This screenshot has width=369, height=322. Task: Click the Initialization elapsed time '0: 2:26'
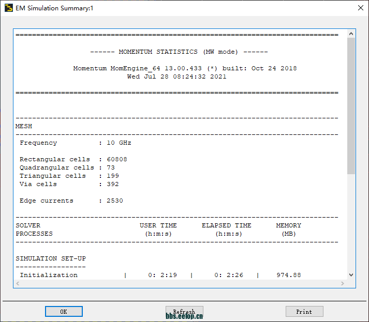click(x=229, y=275)
